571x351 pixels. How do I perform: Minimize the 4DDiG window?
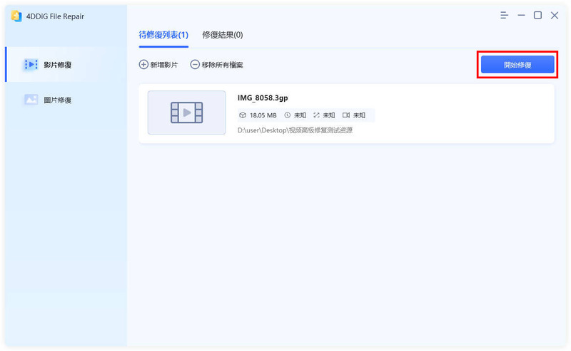click(522, 15)
